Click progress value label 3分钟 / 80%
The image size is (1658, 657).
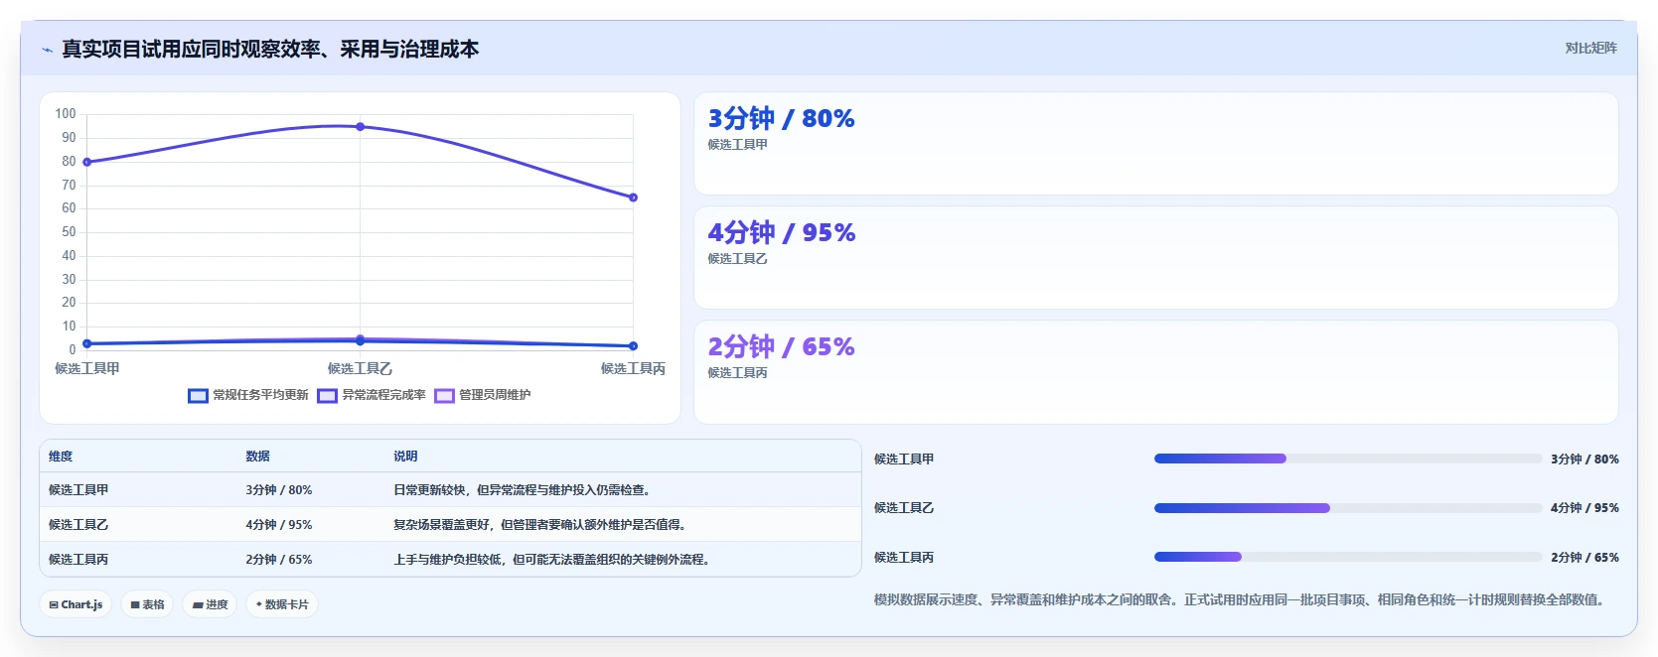coord(1584,459)
